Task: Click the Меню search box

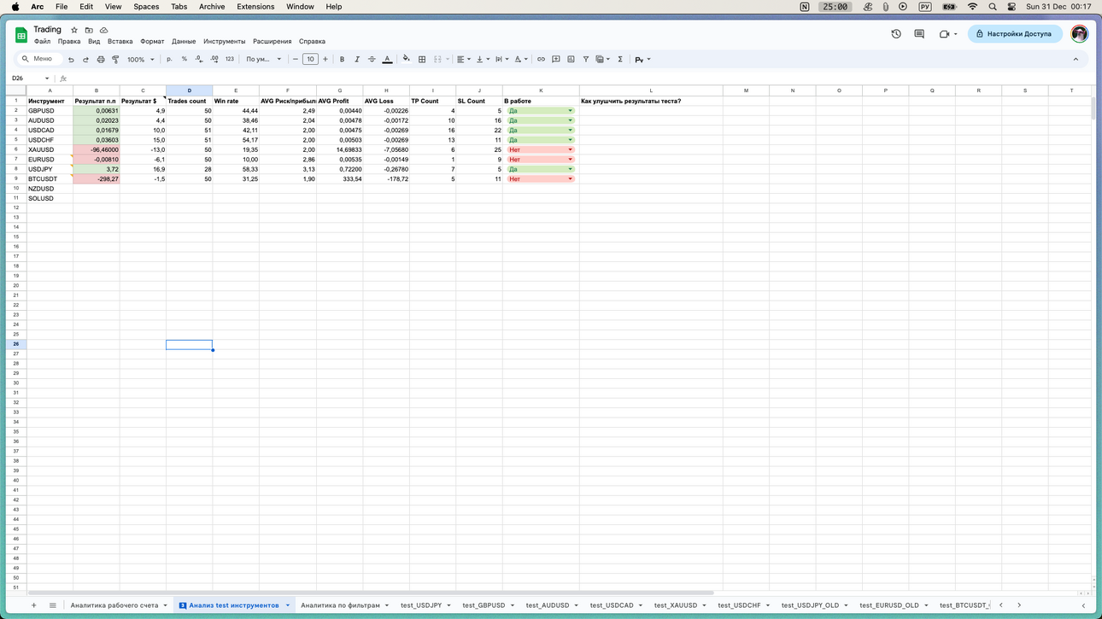Action: tap(39, 60)
